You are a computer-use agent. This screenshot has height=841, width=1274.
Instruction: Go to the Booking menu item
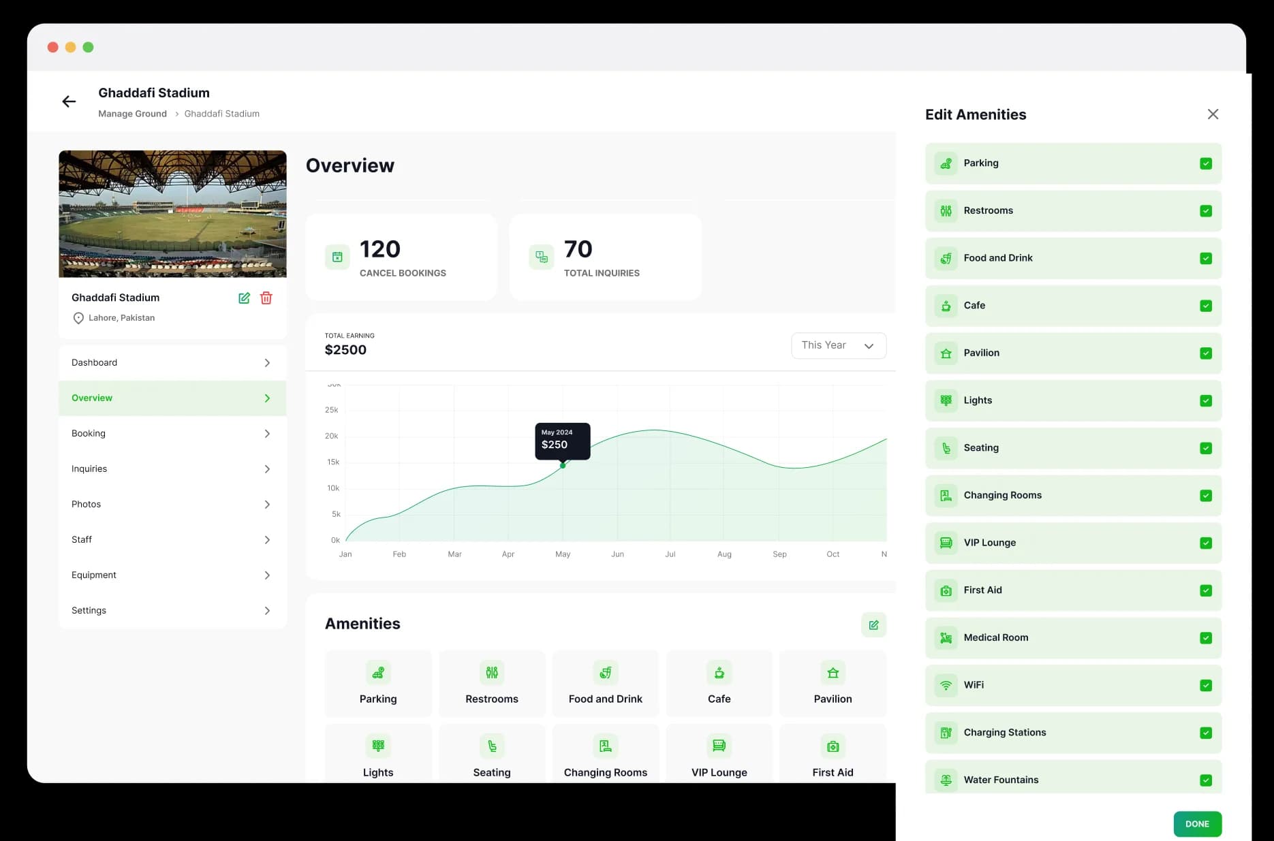tap(172, 434)
